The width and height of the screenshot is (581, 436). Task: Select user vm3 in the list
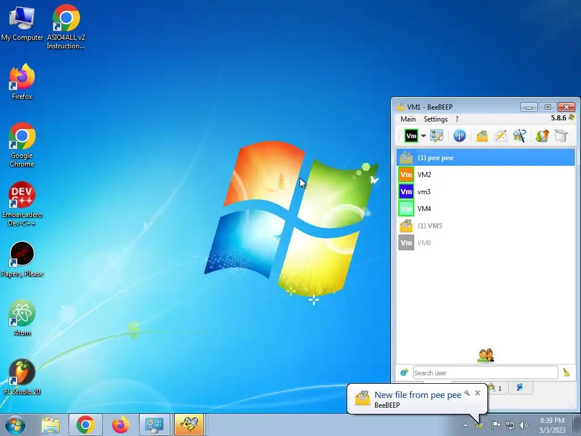click(486, 192)
